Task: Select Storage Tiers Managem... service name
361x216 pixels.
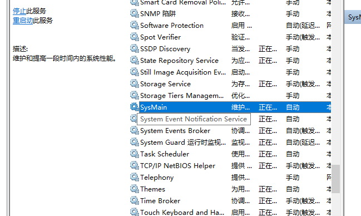Action: (x=182, y=96)
